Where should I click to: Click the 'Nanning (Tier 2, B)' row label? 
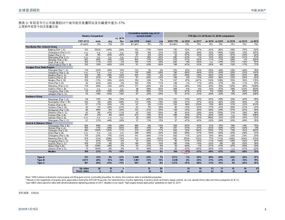tap(58, 139)
